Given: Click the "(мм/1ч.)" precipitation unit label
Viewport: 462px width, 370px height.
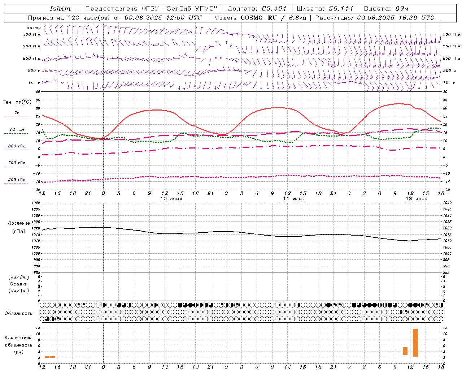Looking at the screenshot, I should point(19,291).
